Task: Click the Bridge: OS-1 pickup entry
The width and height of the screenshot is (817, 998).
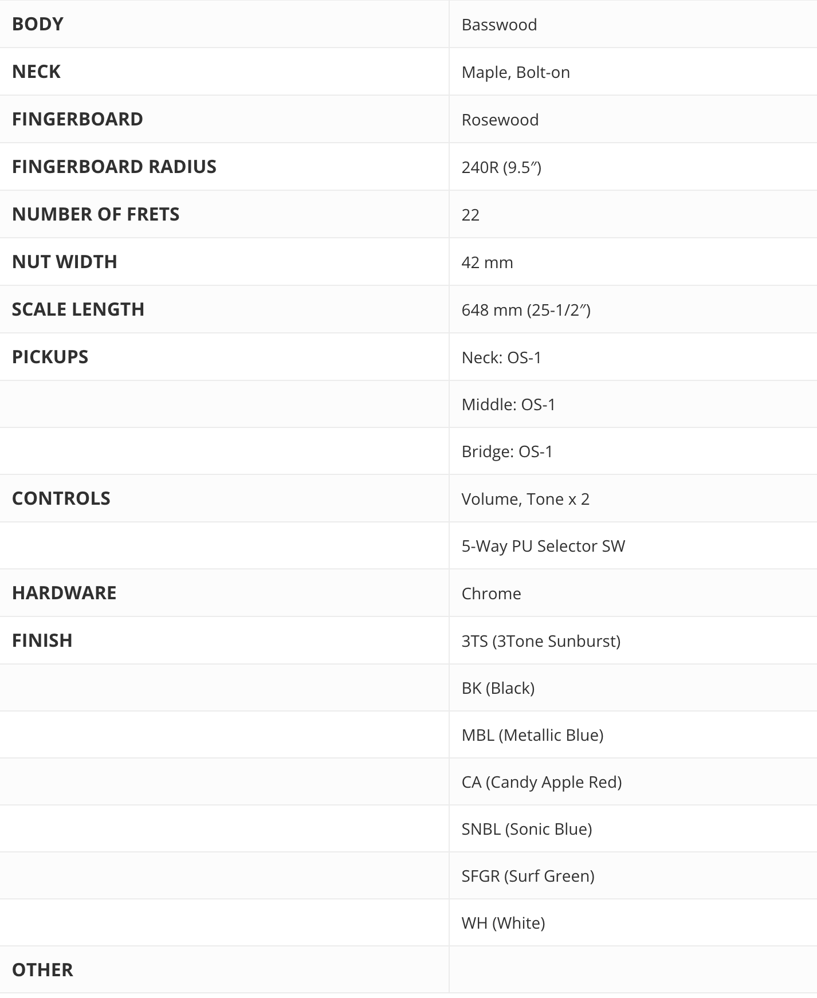Action: coord(507,451)
